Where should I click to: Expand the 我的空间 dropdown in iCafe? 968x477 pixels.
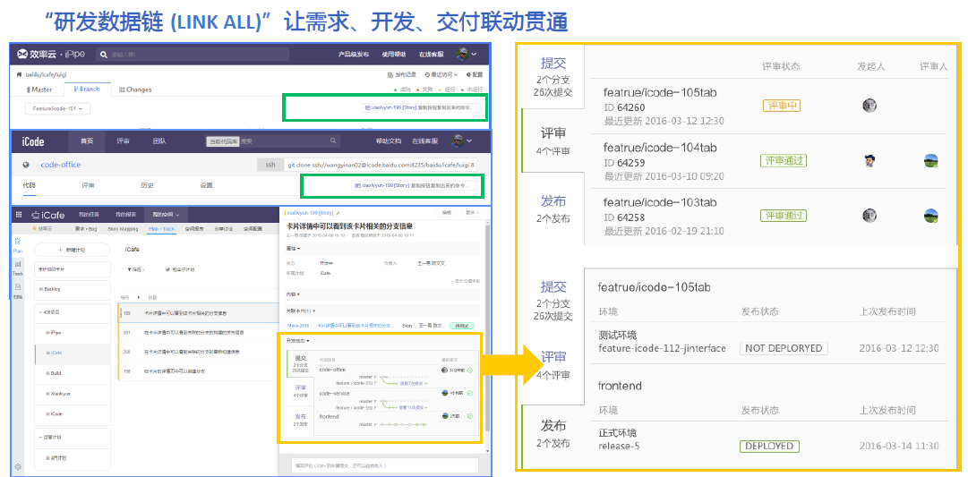(x=166, y=215)
